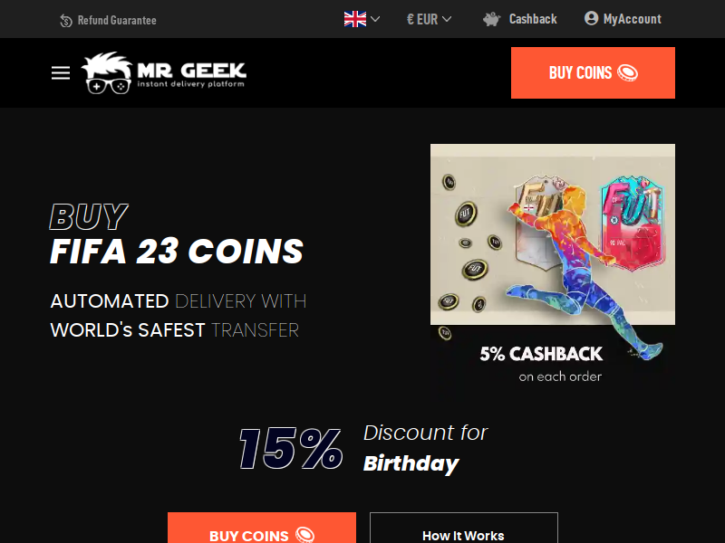Click the FUT cards promo image
The image size is (725, 543).
coord(553,234)
